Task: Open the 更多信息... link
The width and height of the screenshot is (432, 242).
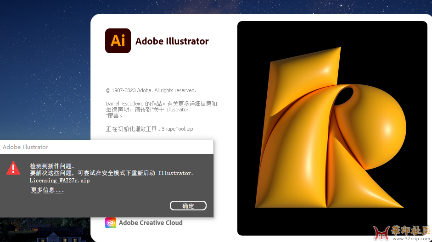Action: (47, 190)
